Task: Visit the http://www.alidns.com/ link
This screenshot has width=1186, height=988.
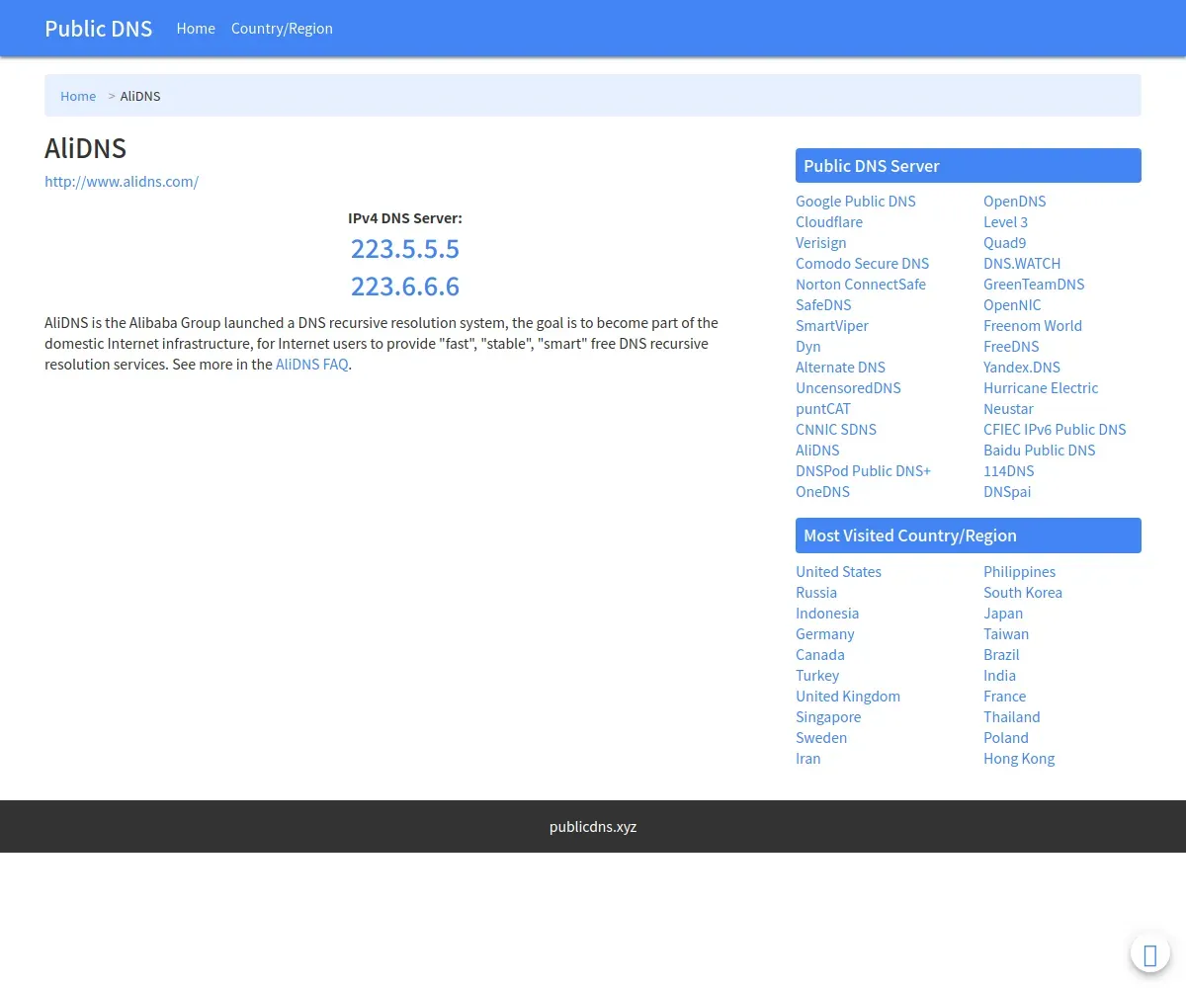Action: pyautogui.click(x=122, y=182)
